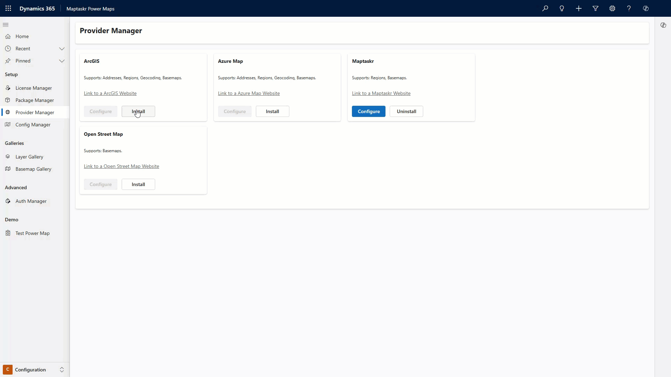The width and height of the screenshot is (671, 377).
Task: Open the app launcher waffle icon
Action: (8, 8)
